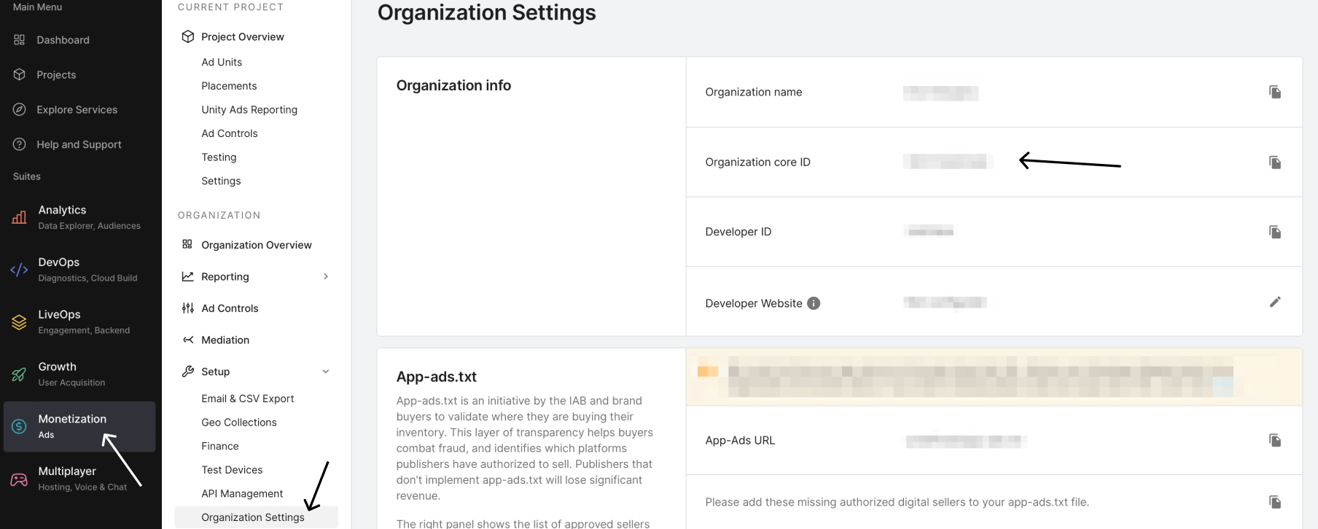Copy the Organization name value
This screenshot has height=529, width=1318.
point(1274,92)
